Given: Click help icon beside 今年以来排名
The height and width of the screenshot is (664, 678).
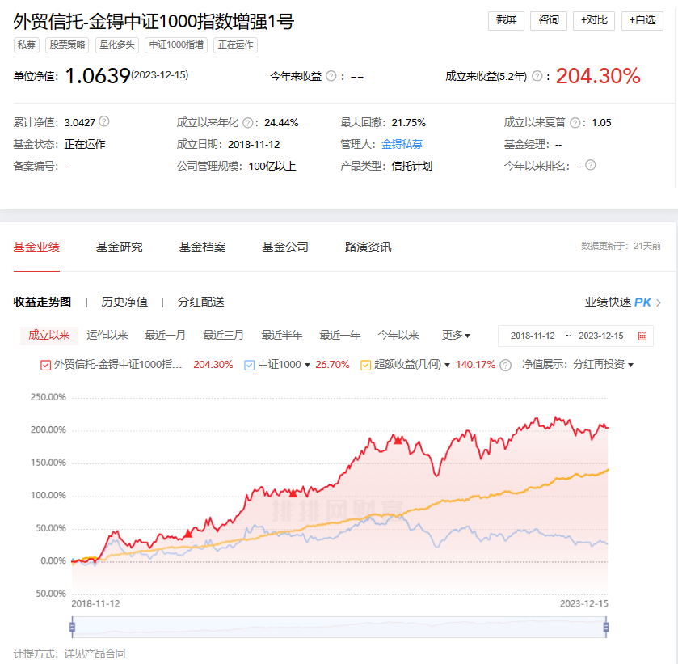Looking at the screenshot, I should click(590, 165).
